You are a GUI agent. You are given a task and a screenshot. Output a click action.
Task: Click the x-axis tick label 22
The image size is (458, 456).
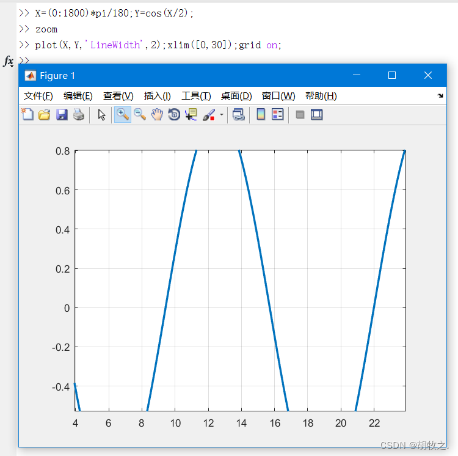coord(374,423)
